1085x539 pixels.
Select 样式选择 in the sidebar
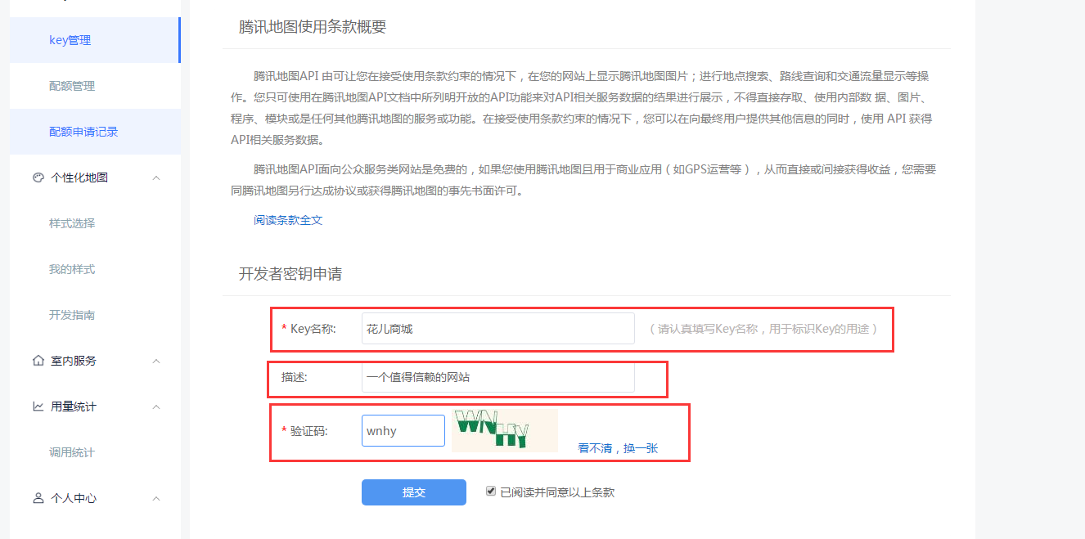[72, 223]
